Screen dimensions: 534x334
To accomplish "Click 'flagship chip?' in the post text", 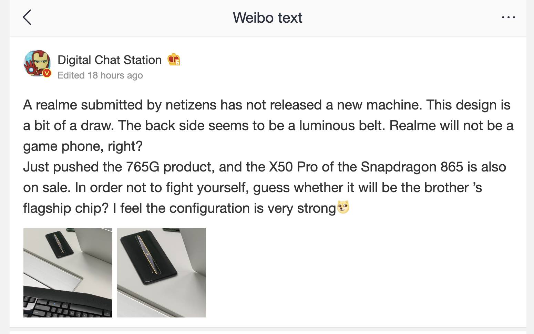I will 65,208.
